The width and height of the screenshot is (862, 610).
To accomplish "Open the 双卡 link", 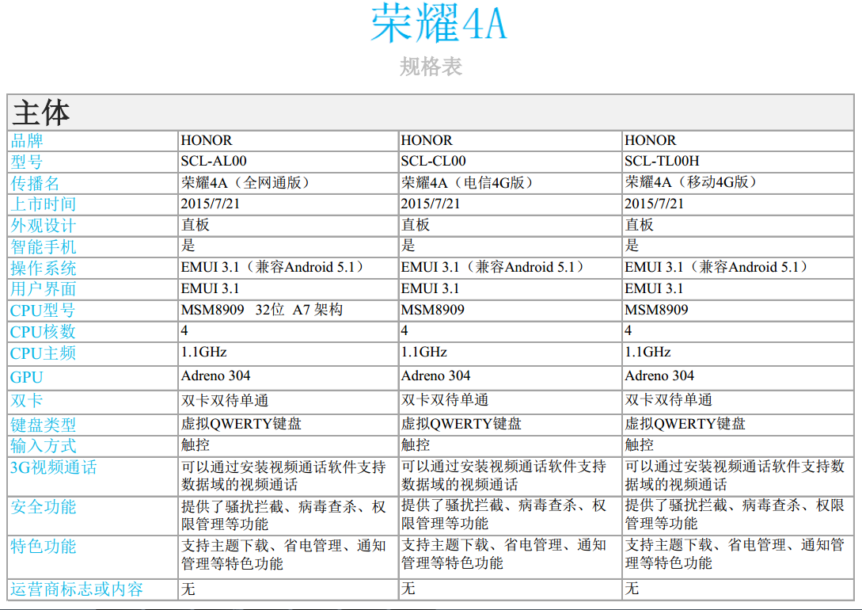I will tap(25, 402).
